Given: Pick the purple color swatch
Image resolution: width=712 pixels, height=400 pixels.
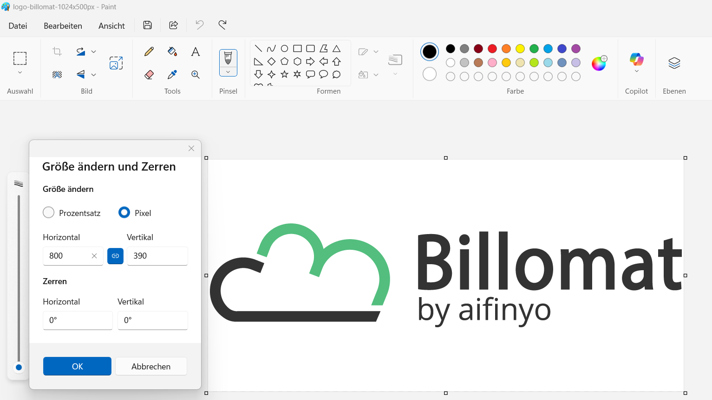Looking at the screenshot, I should [576, 49].
